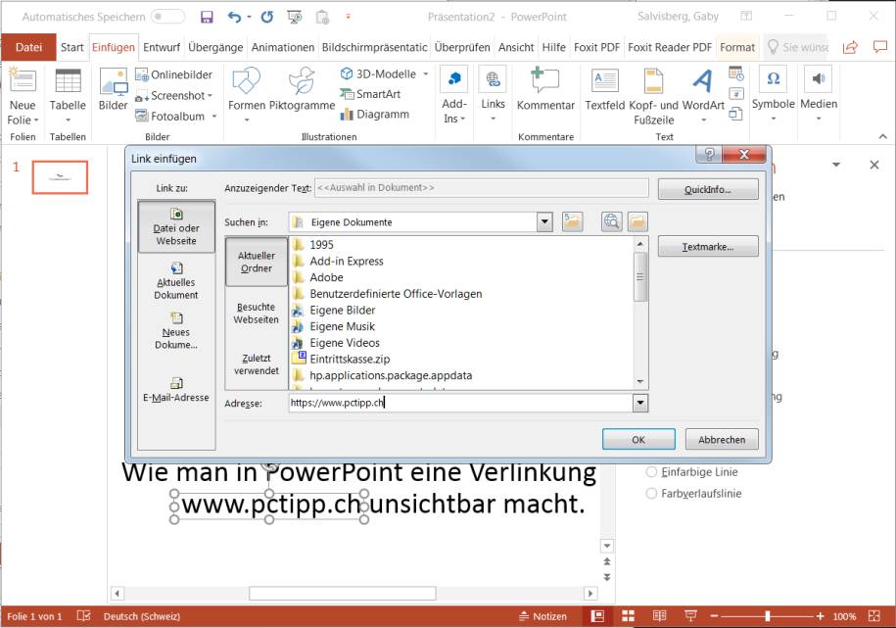Confirm the link with the OK button
The image size is (896, 628).
(638, 439)
